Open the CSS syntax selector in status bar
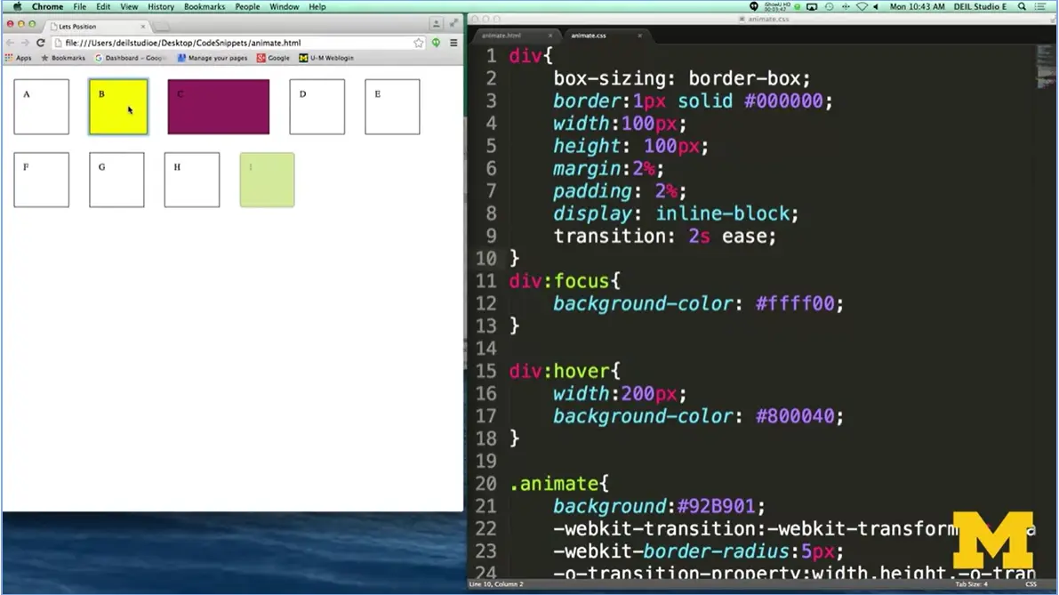The width and height of the screenshot is (1059, 595). tap(1031, 584)
